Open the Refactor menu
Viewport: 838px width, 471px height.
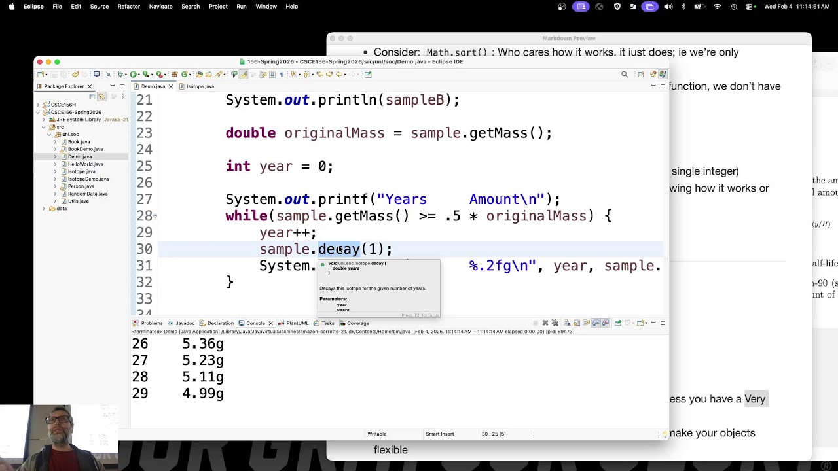128,7
